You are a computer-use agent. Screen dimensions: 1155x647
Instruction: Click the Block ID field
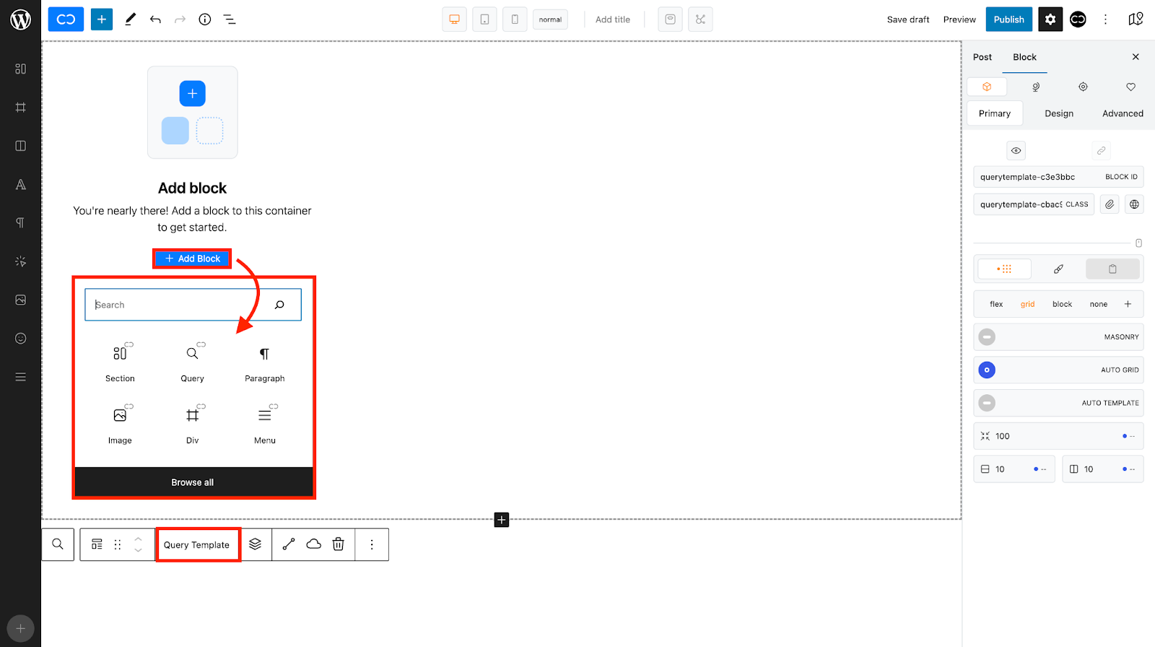[x=1058, y=177]
